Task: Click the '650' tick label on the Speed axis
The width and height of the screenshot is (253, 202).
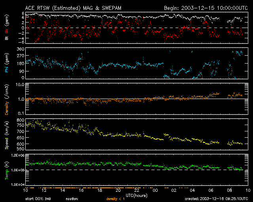Action: pyautogui.click(x=21, y=138)
